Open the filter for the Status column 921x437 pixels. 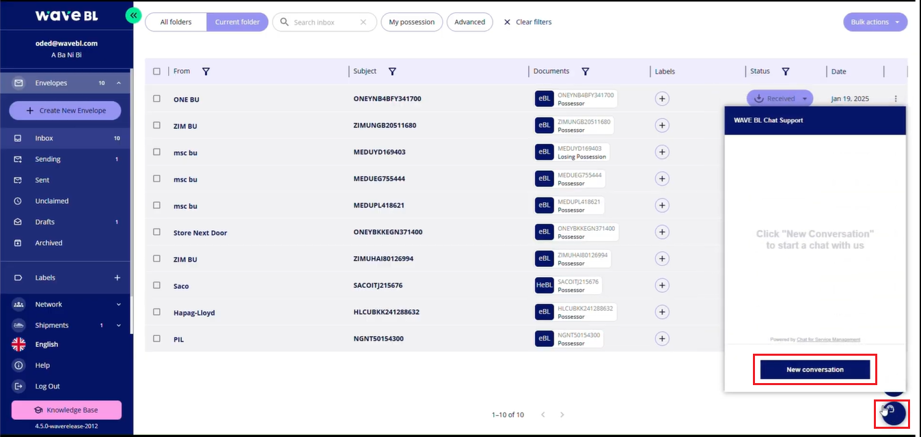click(785, 71)
